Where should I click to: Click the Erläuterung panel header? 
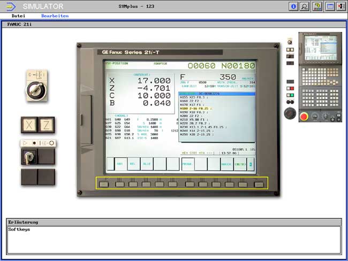point(174,222)
